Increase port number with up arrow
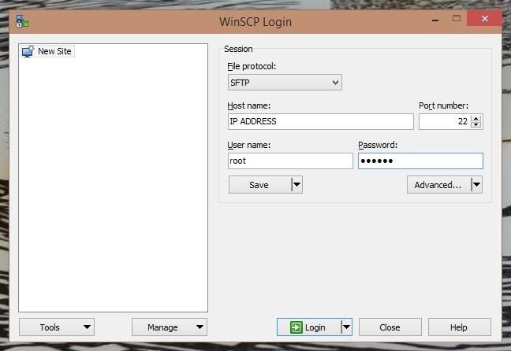Viewport: 511px width, 351px height. (x=476, y=118)
